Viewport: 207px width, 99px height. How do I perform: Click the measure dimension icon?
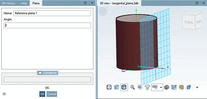174,87
